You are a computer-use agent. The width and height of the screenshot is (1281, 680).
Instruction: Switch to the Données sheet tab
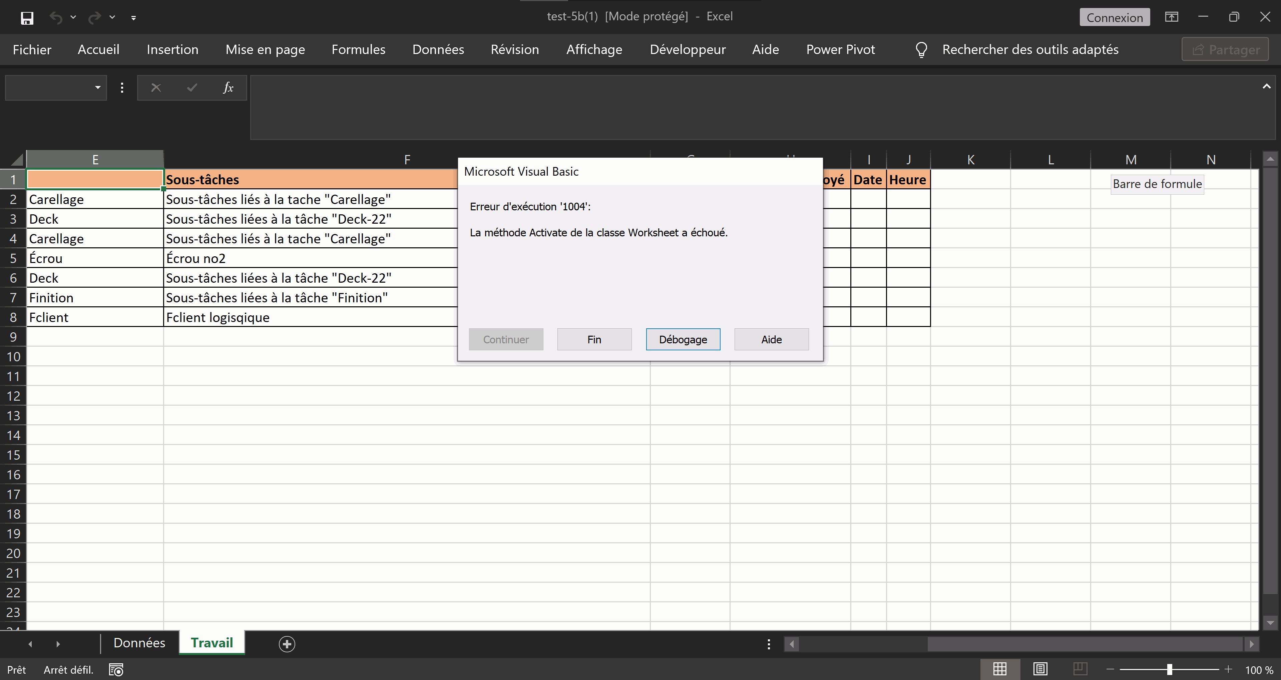139,643
